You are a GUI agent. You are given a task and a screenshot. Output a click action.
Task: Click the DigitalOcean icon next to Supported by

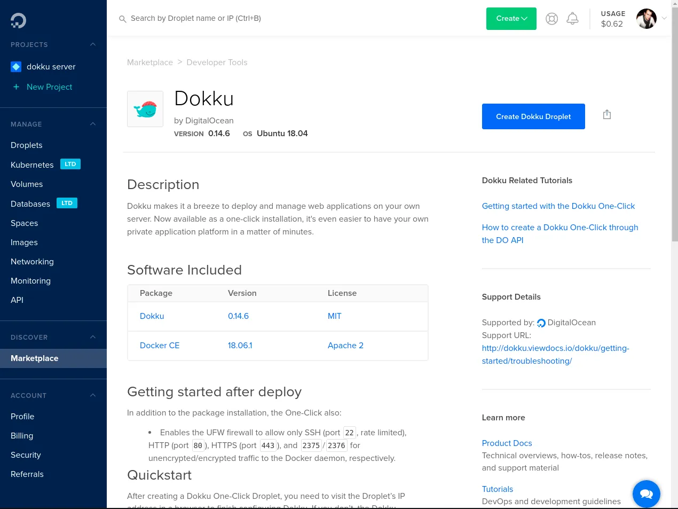(541, 323)
